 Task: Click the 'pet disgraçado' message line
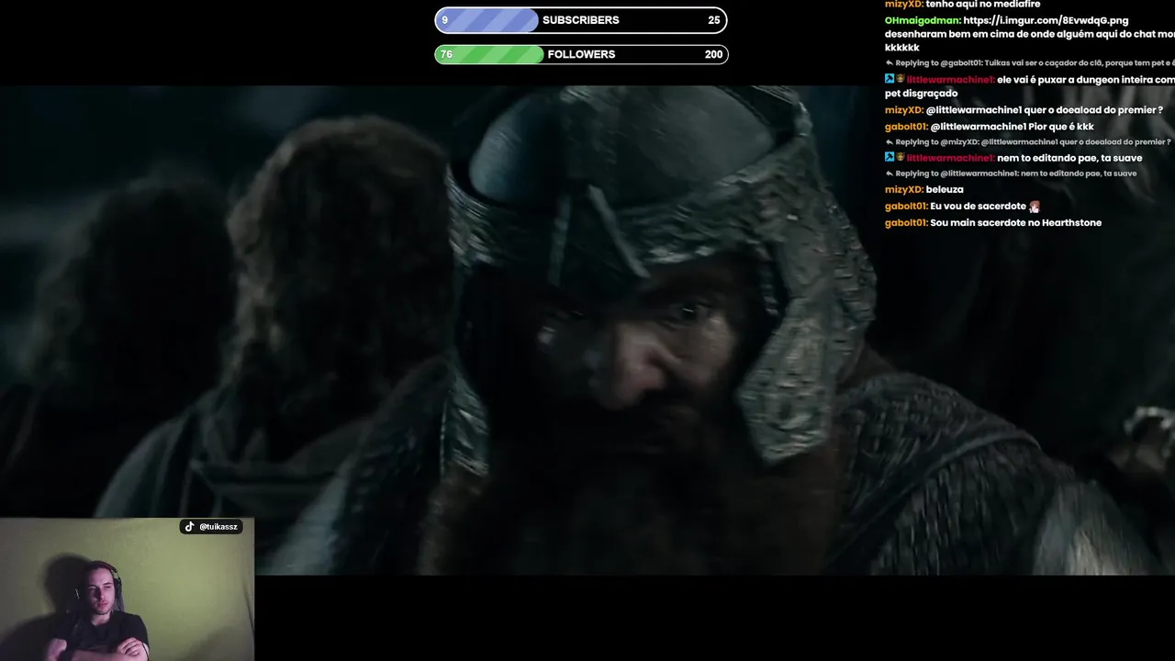point(921,94)
